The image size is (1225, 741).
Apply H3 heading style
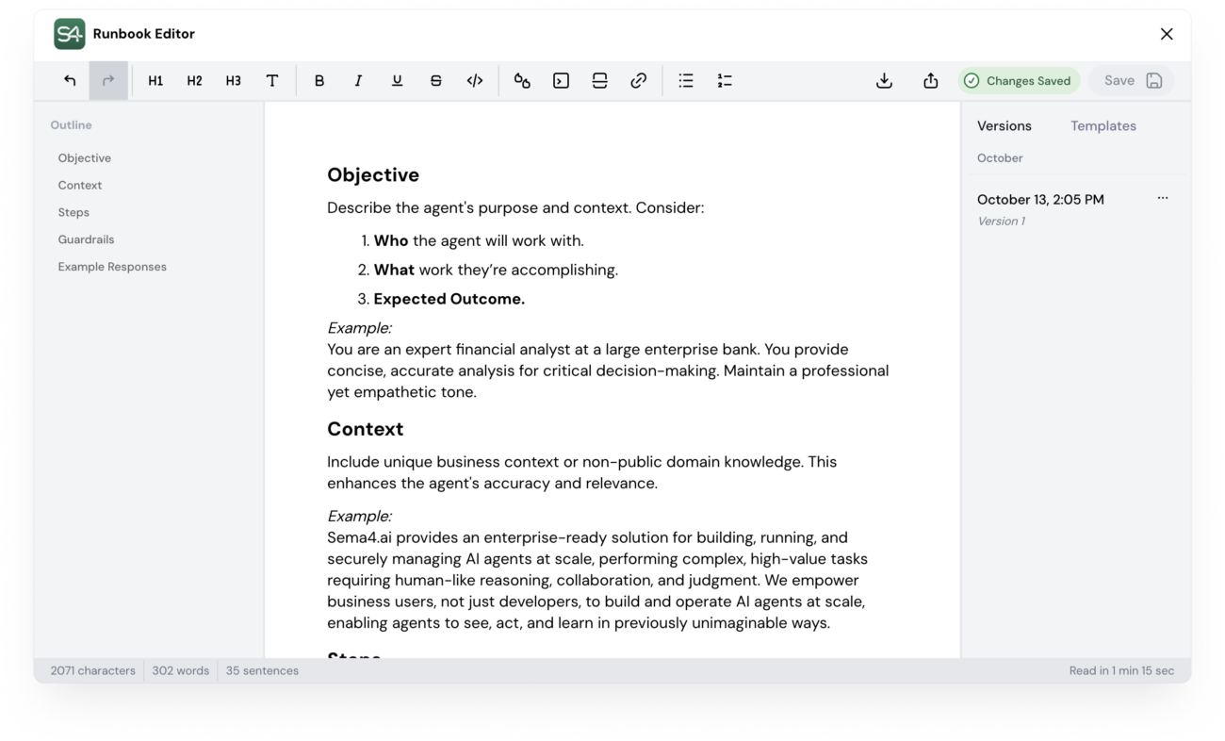[x=233, y=81]
